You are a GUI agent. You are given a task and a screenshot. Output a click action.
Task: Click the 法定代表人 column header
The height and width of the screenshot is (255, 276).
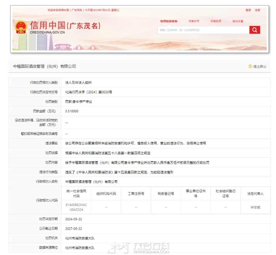[x=255, y=194]
